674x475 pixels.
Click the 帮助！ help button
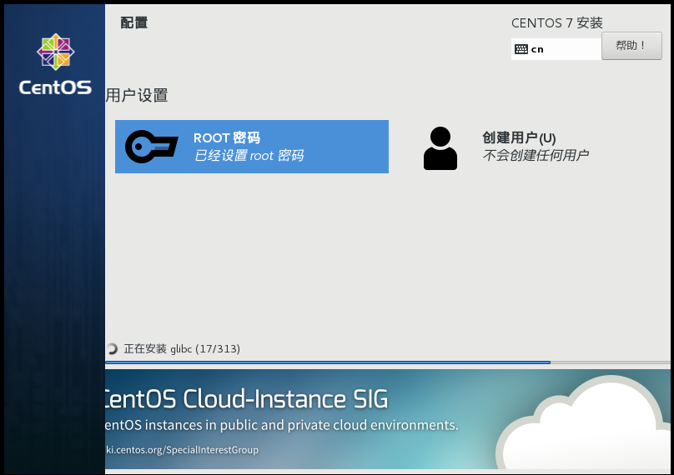click(x=631, y=46)
